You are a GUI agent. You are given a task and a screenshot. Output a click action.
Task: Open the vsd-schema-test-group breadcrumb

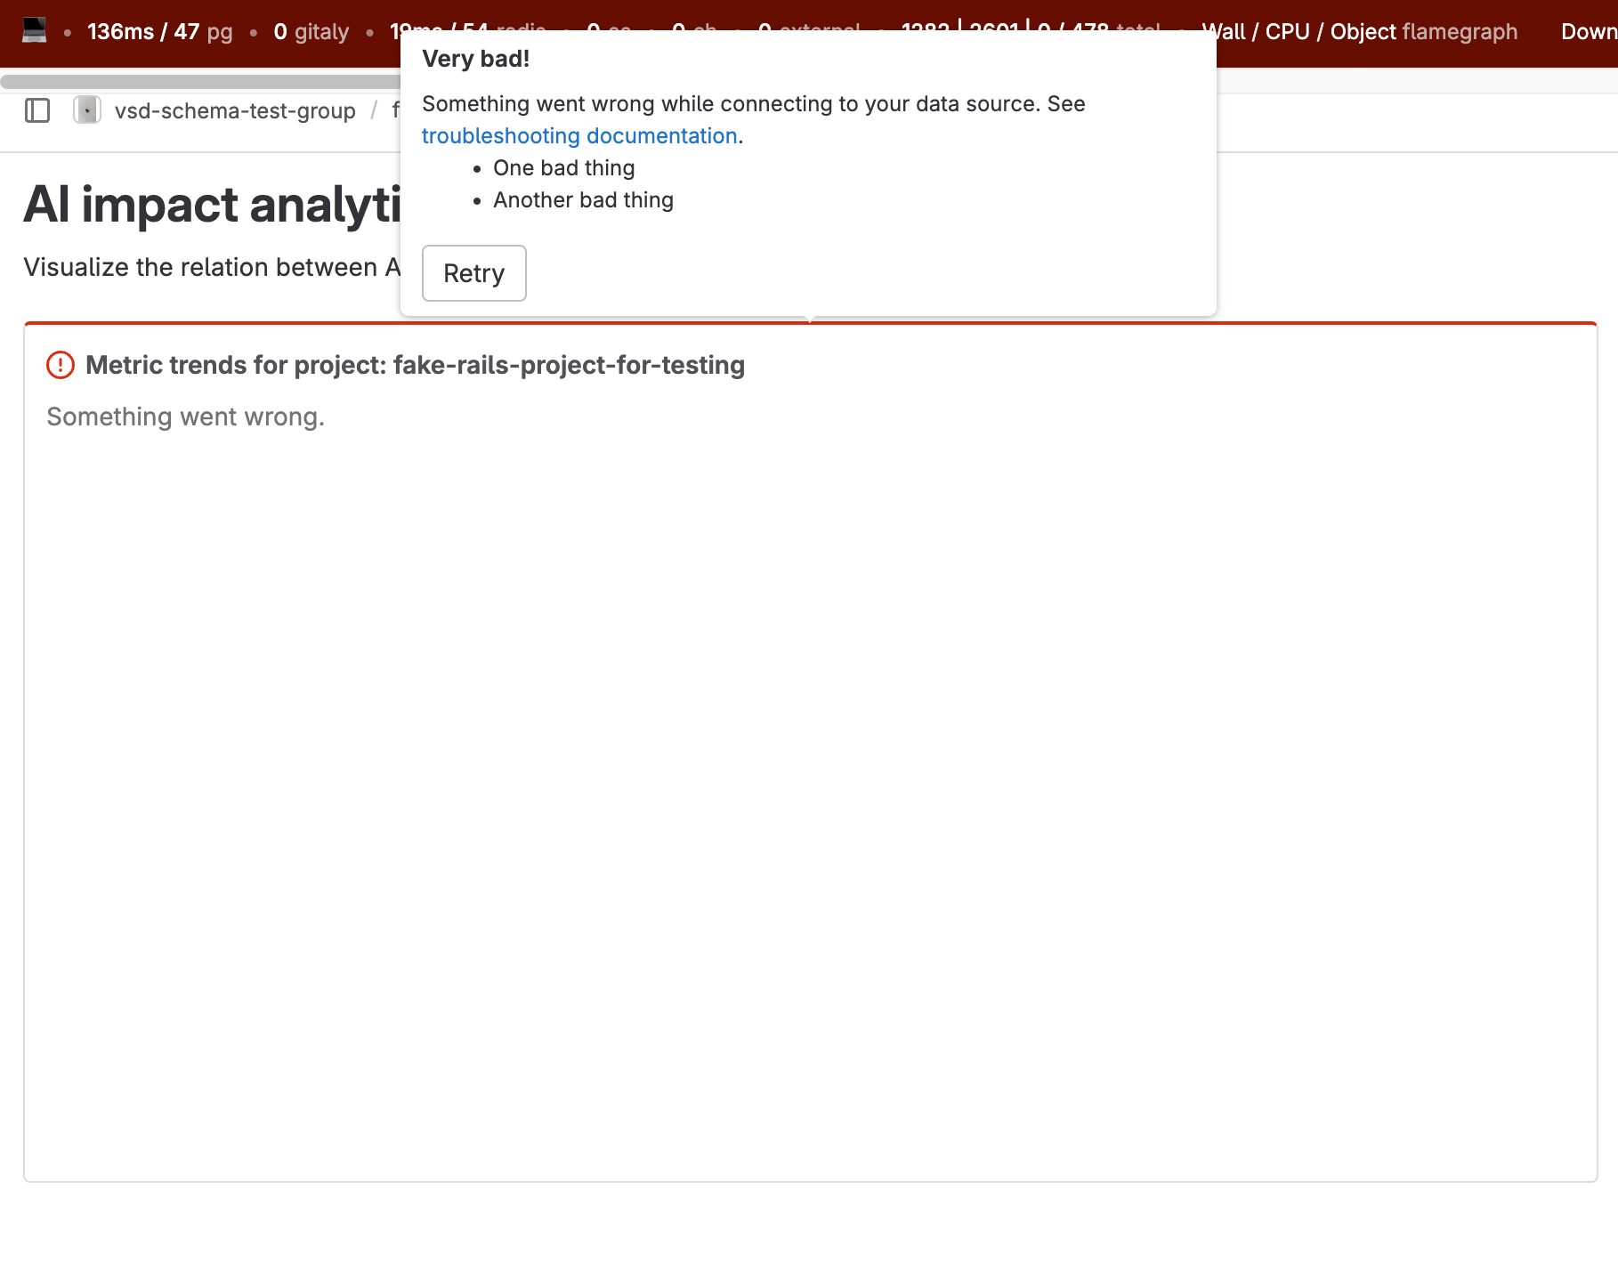(x=235, y=111)
